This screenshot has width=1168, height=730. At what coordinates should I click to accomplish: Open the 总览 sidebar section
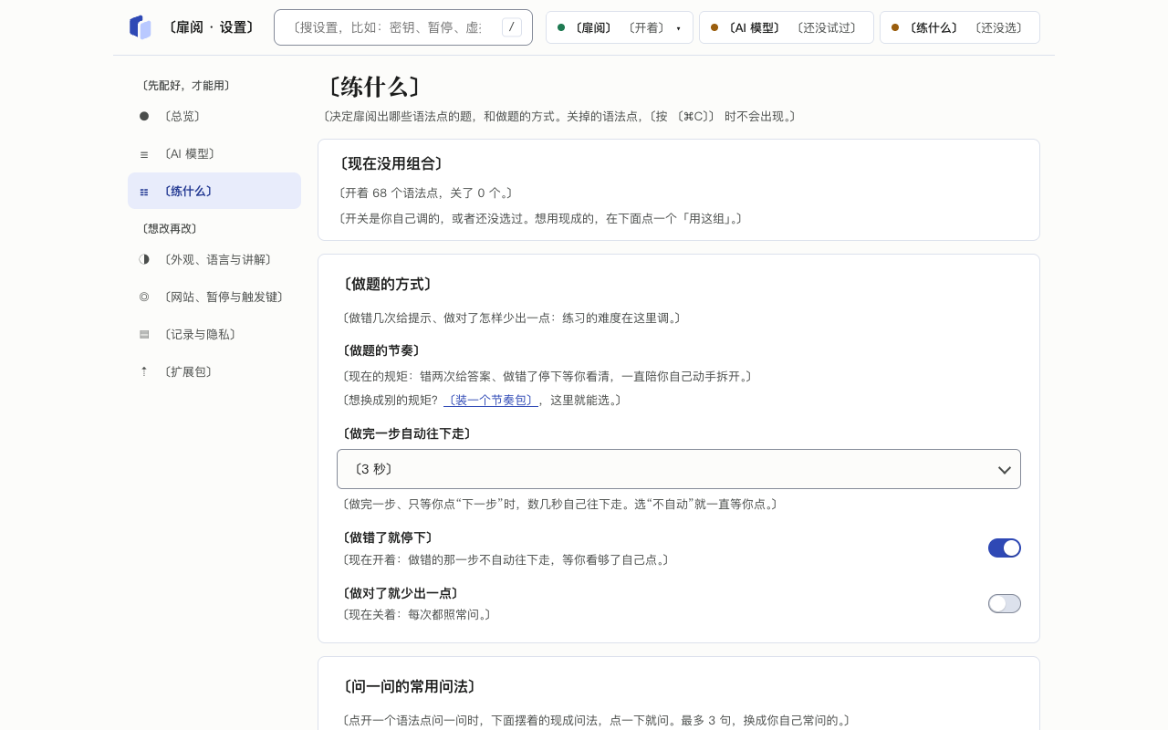pyautogui.click(x=214, y=116)
